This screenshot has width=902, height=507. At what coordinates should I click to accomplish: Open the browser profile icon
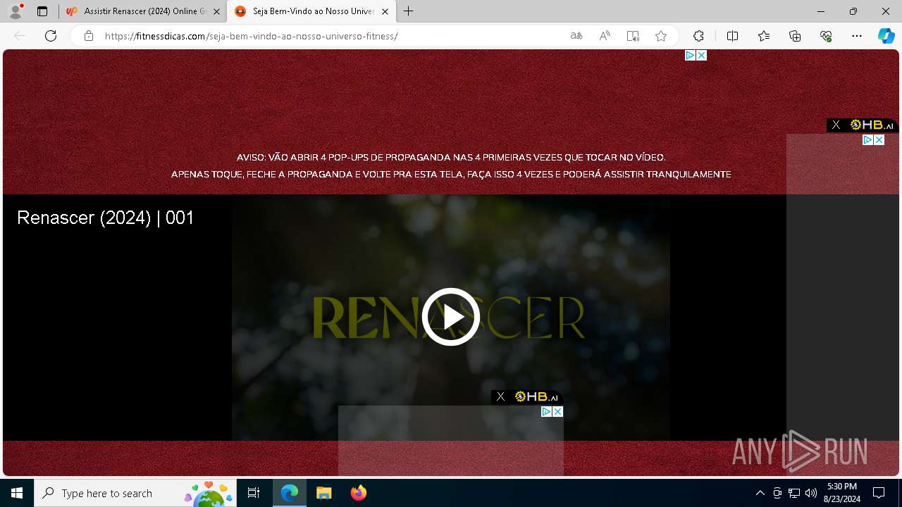pyautogui.click(x=16, y=11)
